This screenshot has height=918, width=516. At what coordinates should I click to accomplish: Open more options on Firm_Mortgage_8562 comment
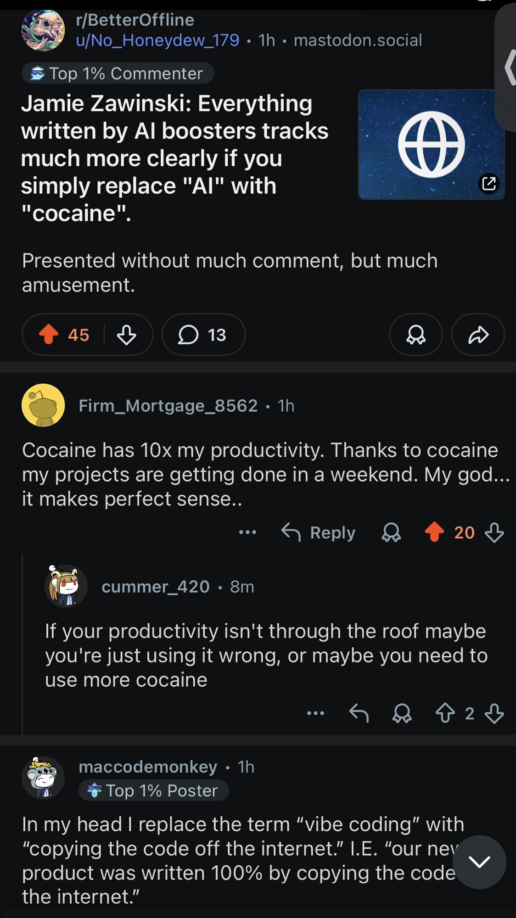[x=247, y=532]
